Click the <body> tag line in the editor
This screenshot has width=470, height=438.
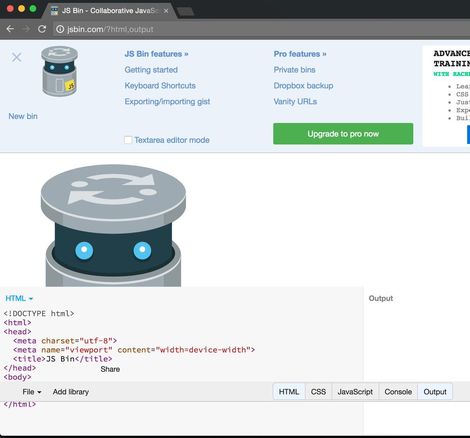pyautogui.click(x=17, y=377)
